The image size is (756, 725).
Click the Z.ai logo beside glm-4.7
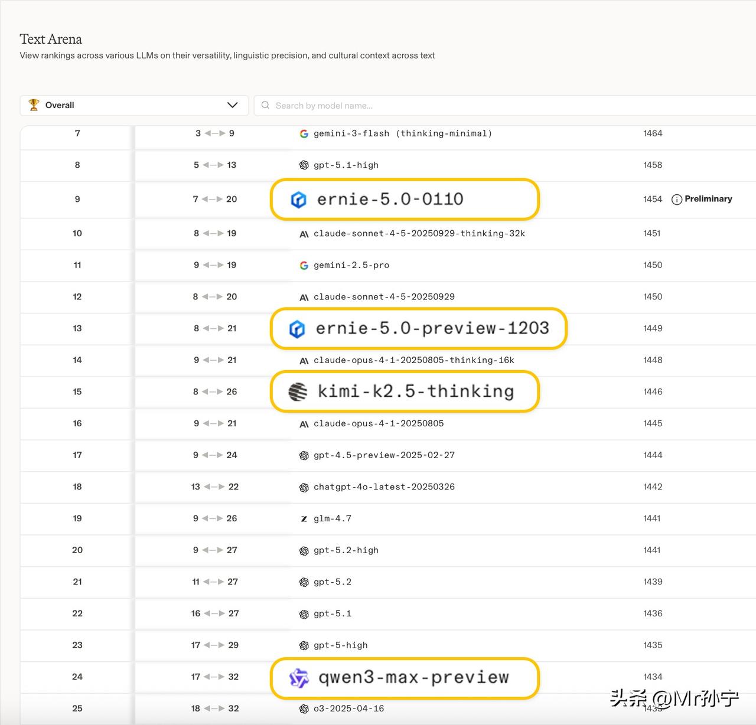(x=304, y=519)
